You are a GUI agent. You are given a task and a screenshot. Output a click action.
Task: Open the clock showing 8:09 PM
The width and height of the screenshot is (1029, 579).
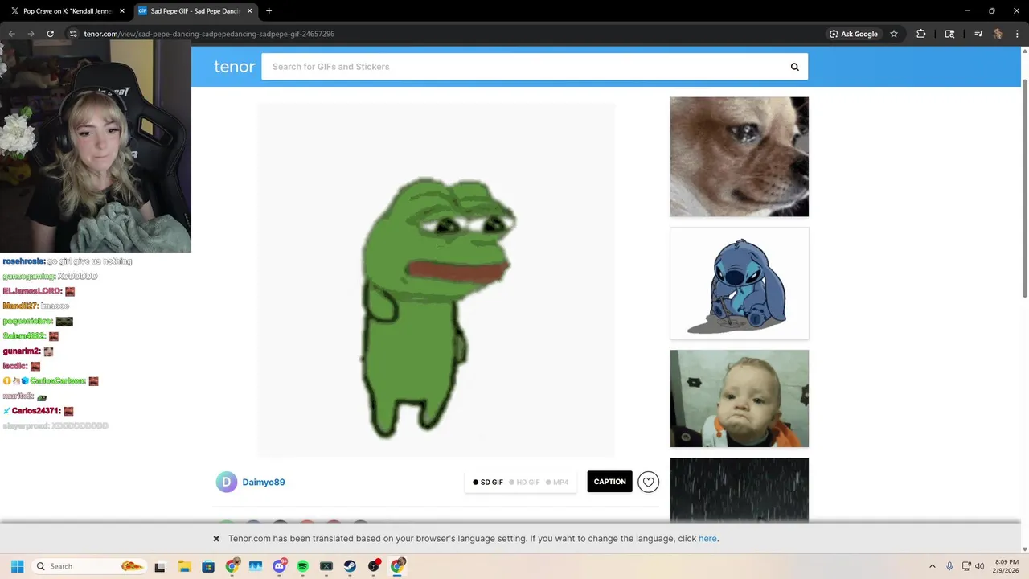1006,566
